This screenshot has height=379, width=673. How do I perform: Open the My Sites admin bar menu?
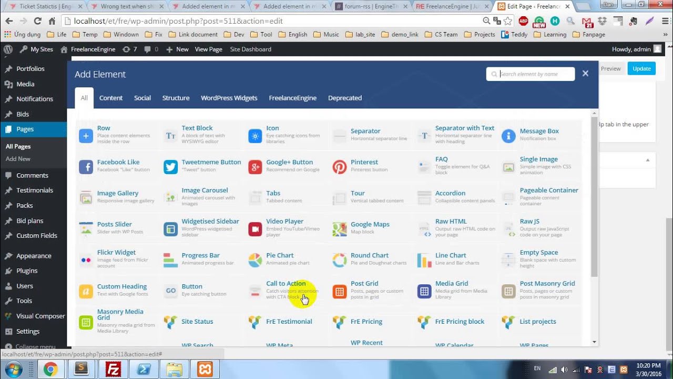[36, 49]
